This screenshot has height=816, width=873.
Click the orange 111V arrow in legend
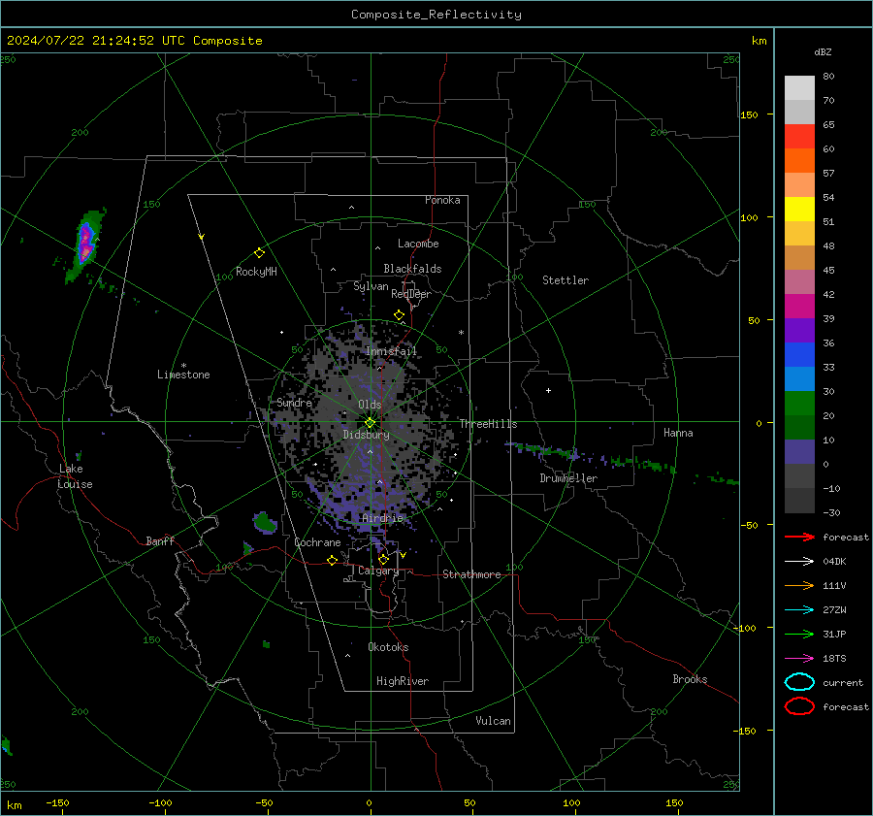click(x=799, y=585)
